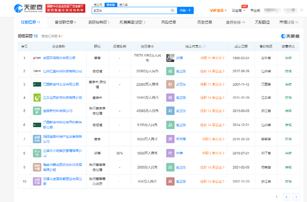Click the green 赵 avatar in the 2014-12-01 row

(170, 125)
